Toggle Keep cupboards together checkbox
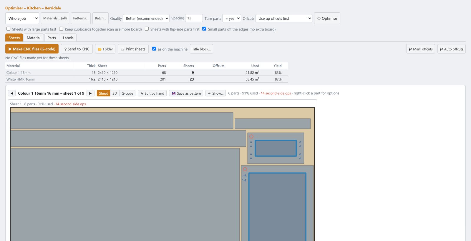The height and width of the screenshot is (241, 471). tap(61, 29)
